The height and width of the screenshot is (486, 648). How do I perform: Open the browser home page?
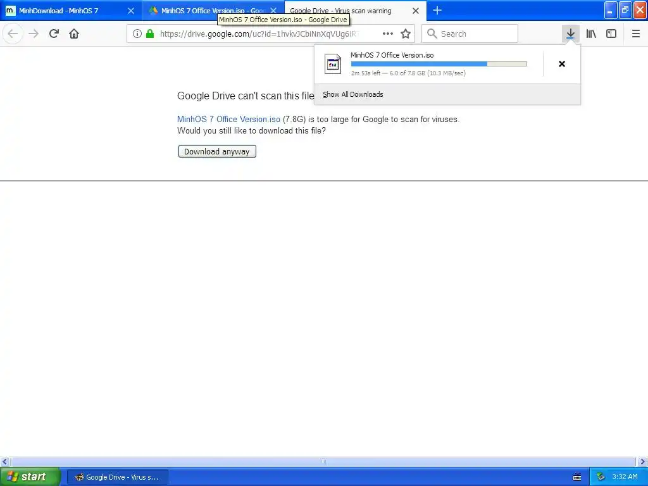point(74,34)
